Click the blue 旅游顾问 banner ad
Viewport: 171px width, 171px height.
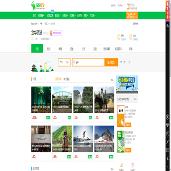tap(127, 85)
